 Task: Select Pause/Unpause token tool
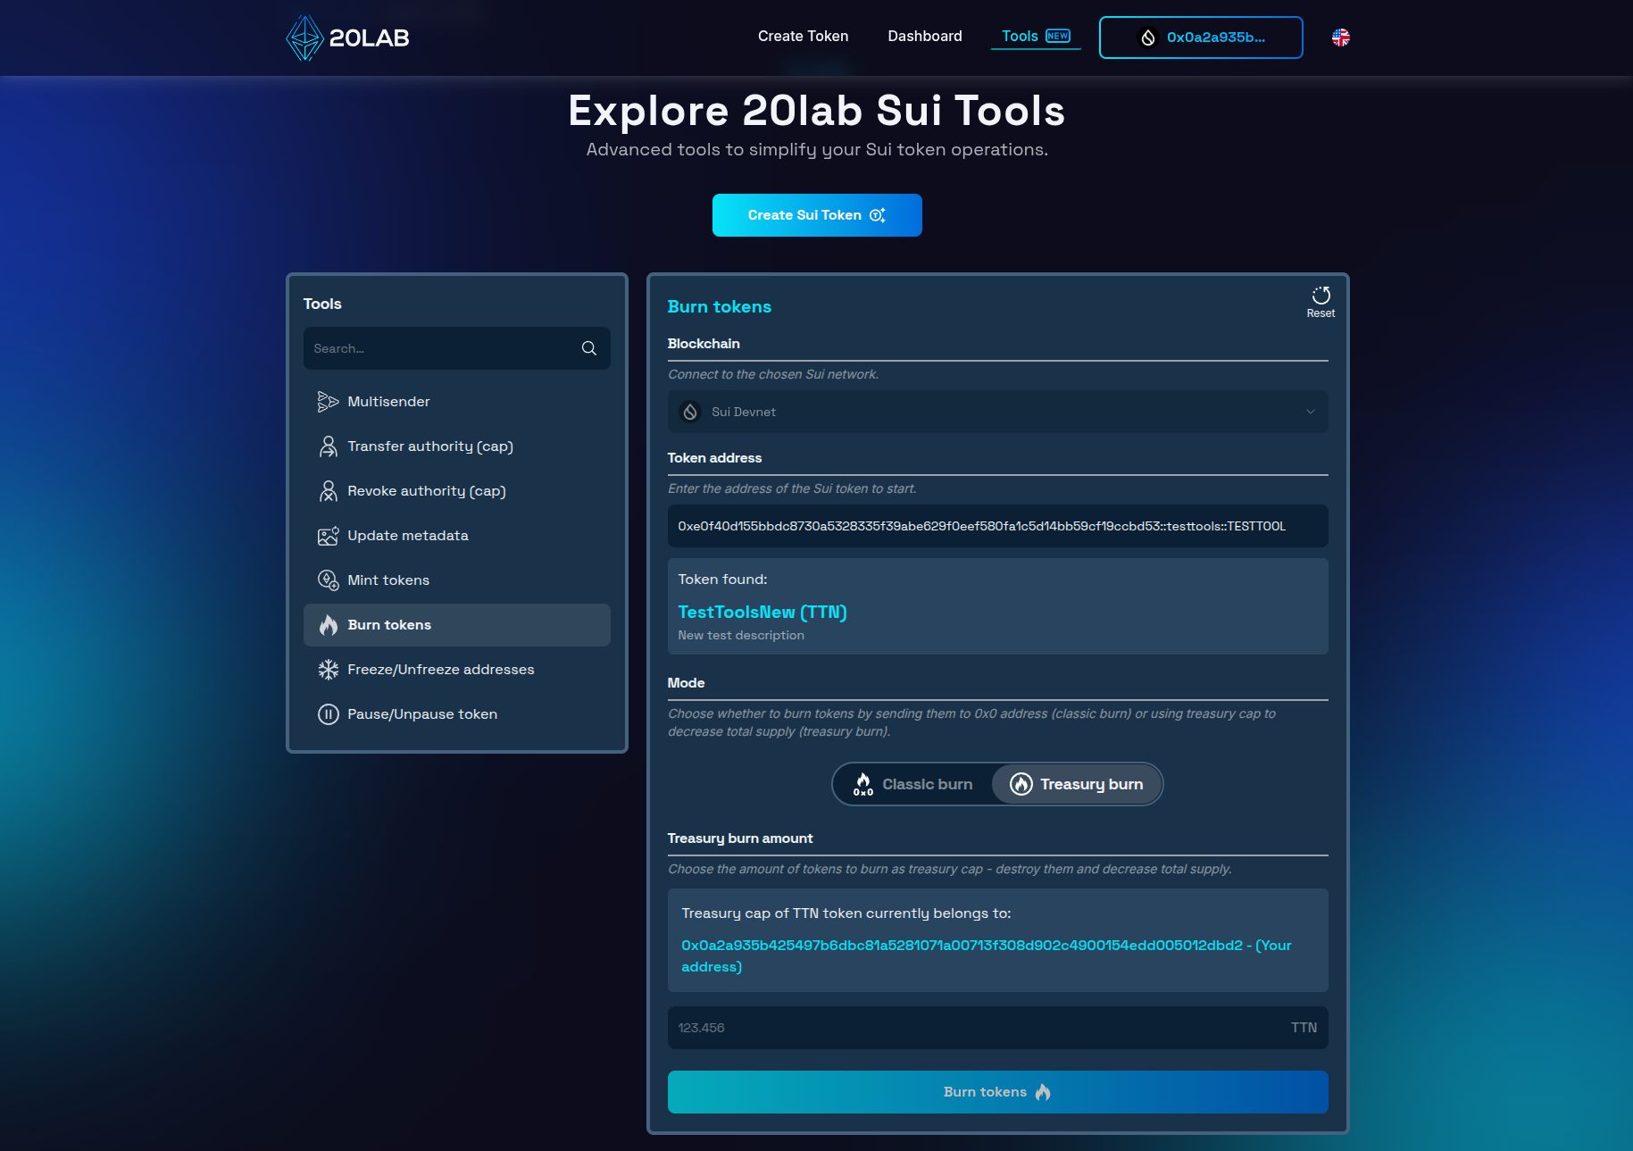(456, 714)
